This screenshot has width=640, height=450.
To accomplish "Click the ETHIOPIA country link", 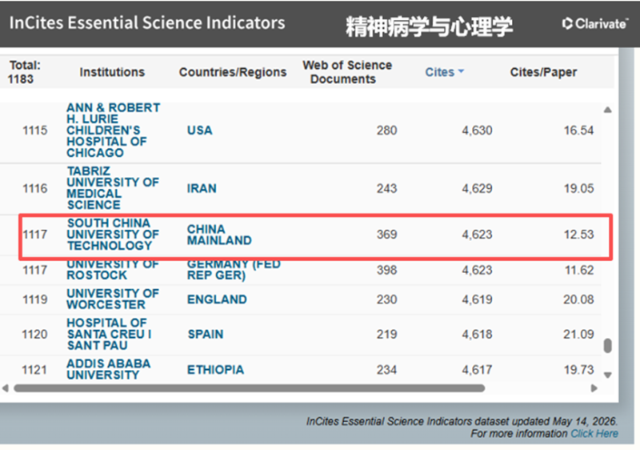I will coord(215,370).
